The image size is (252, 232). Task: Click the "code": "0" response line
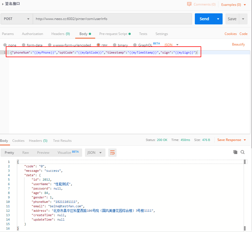pos(35,166)
